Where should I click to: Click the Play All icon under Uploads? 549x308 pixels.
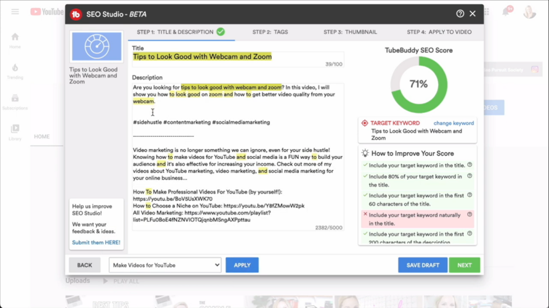pos(106,281)
